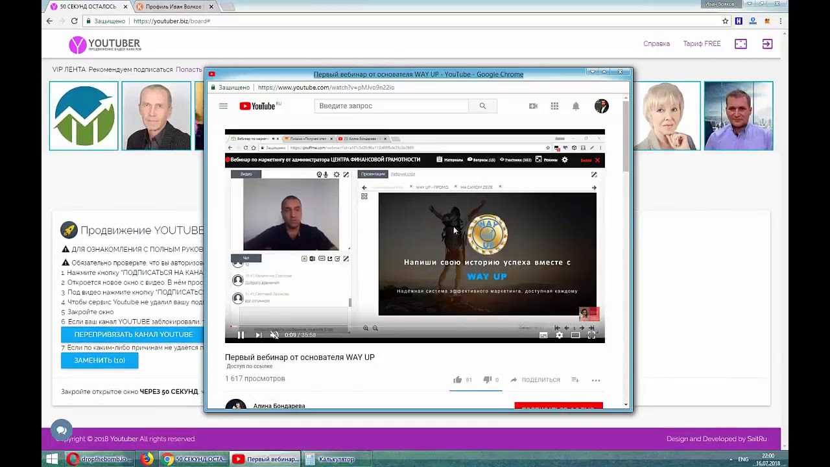
Task: Switch to Профиль Иван Волков tab
Action: click(174, 6)
